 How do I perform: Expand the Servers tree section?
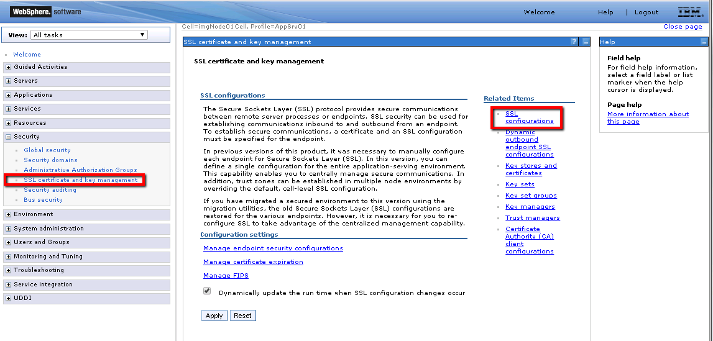8,81
